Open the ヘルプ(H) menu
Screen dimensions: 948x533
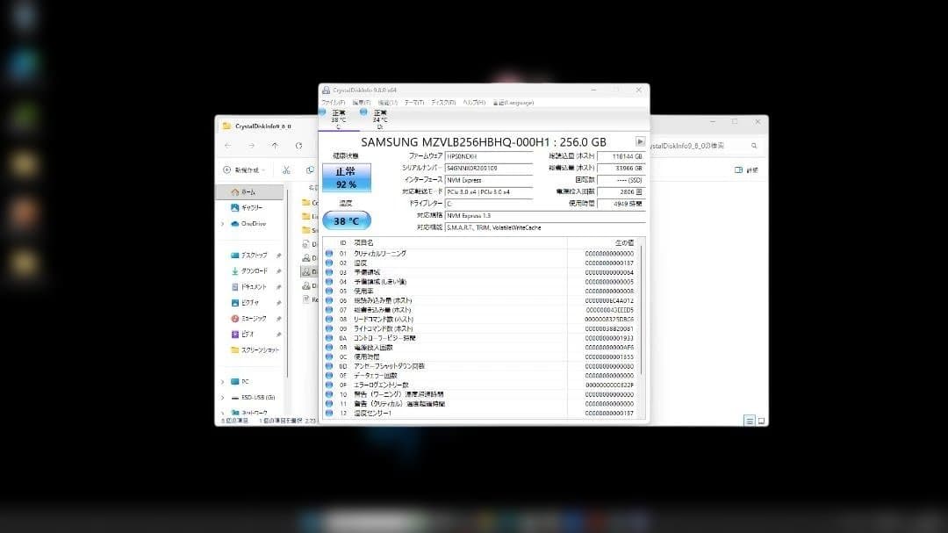coord(474,103)
